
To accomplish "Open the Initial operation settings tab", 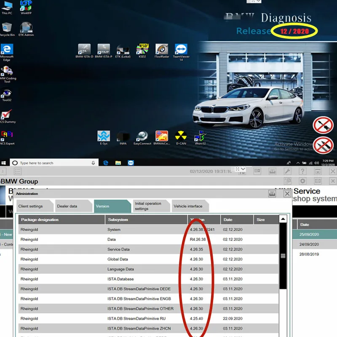I will [x=151, y=206].
